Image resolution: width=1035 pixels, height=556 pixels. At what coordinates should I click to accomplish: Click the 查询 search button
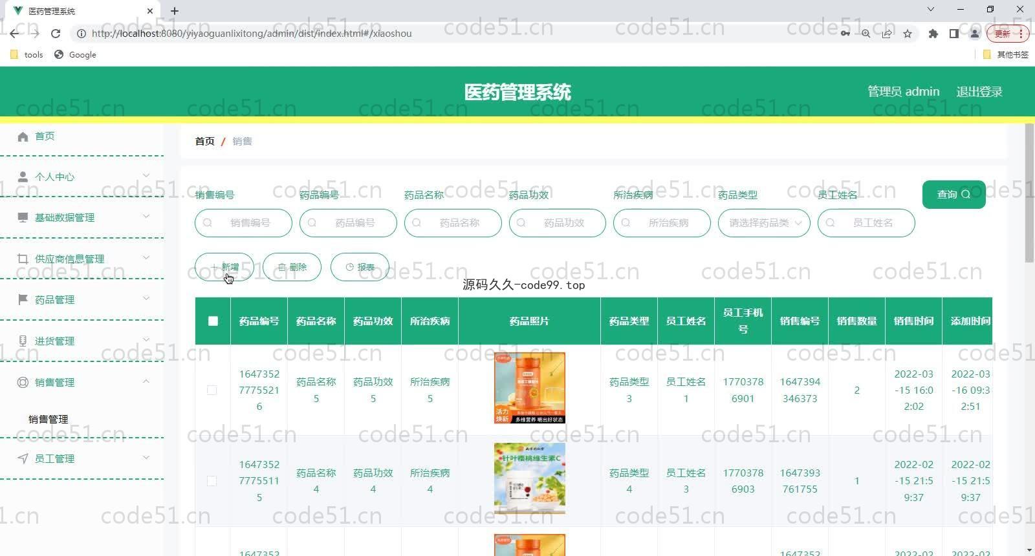954,194
